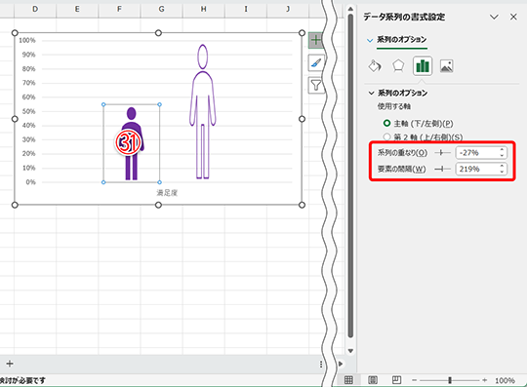Select the Series Options bar chart icon
This screenshot has width=527, height=387.
423,66
